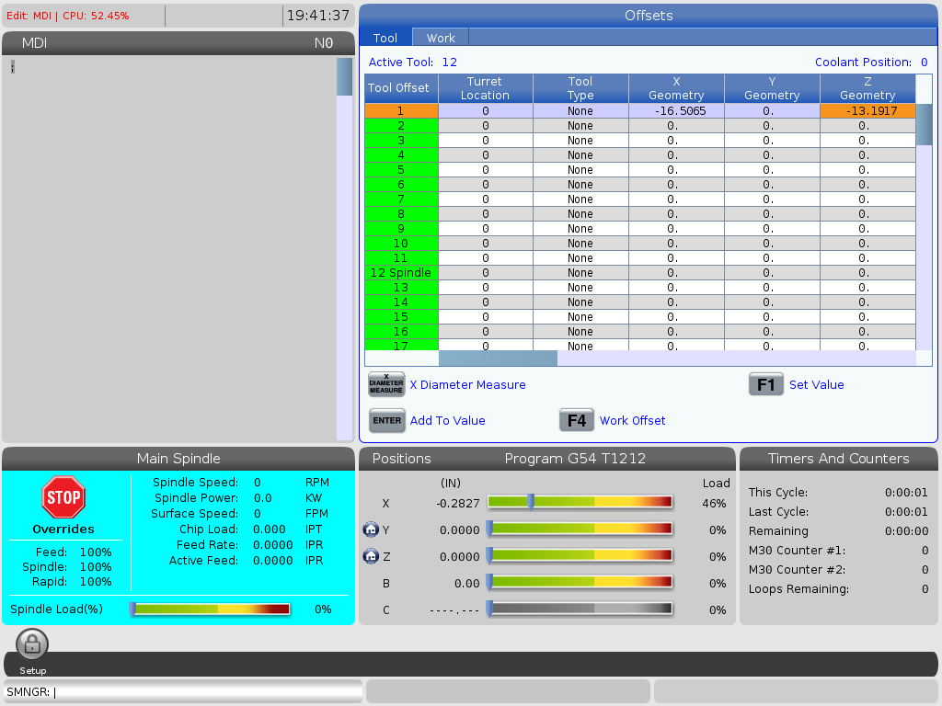Screen dimensions: 942x706
Task: Click the SMNGR input field
Action: click(183, 691)
